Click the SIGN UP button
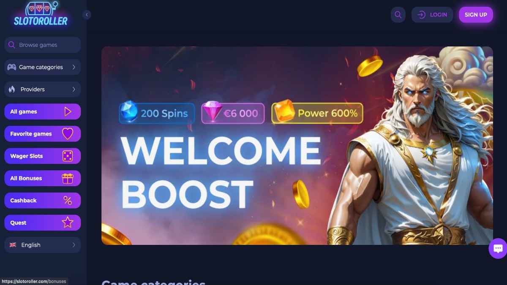 pos(476,15)
